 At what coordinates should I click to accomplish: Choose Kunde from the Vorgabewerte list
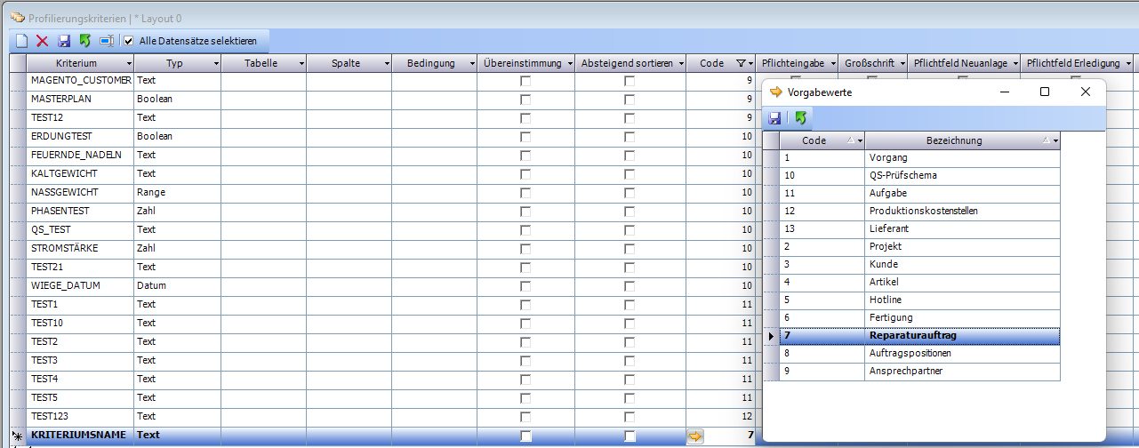962,264
